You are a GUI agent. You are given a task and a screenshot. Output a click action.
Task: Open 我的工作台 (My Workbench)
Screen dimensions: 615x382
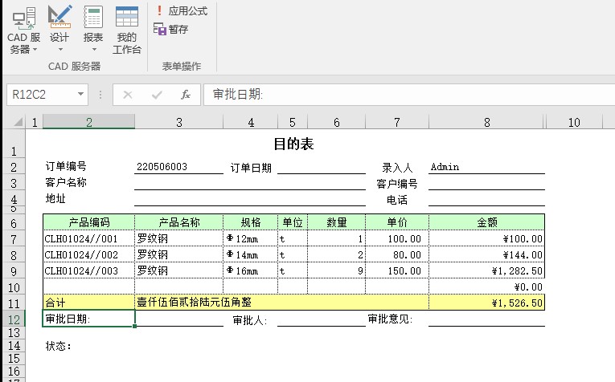(126, 30)
